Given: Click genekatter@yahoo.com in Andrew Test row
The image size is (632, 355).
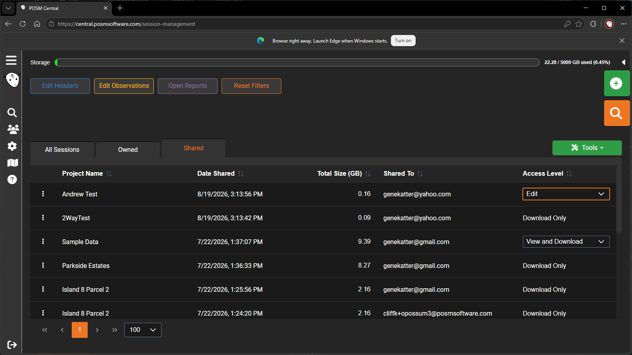Looking at the screenshot, I should [417, 194].
